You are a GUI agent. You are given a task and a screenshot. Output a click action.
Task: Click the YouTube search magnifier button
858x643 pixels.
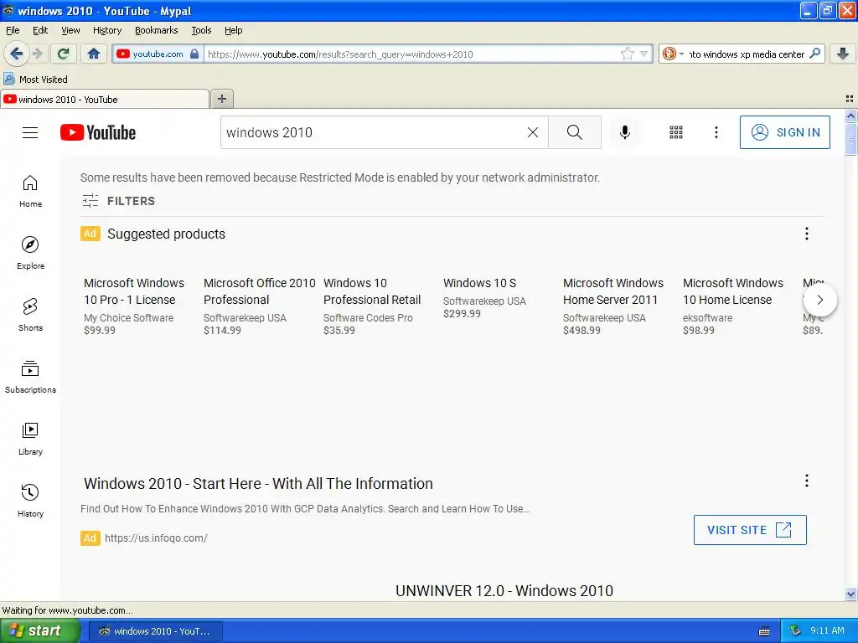click(575, 132)
